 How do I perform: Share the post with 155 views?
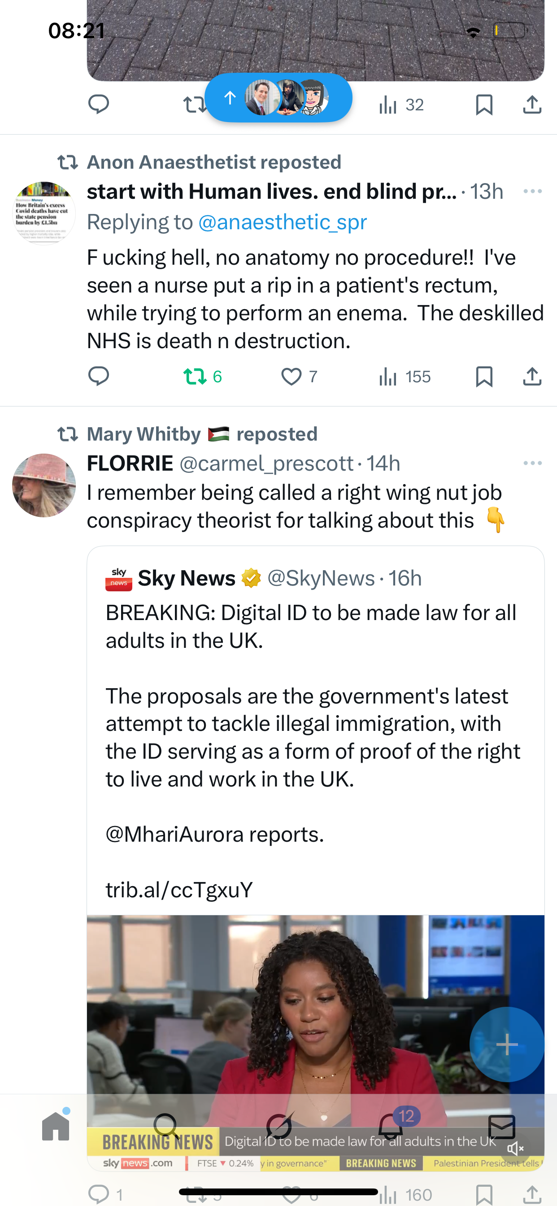[532, 376]
